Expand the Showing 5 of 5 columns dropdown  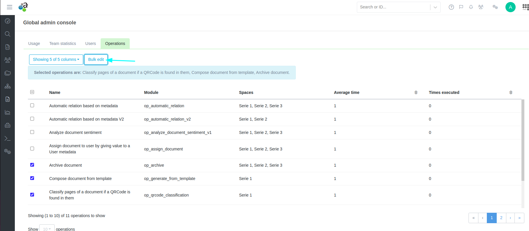(56, 59)
